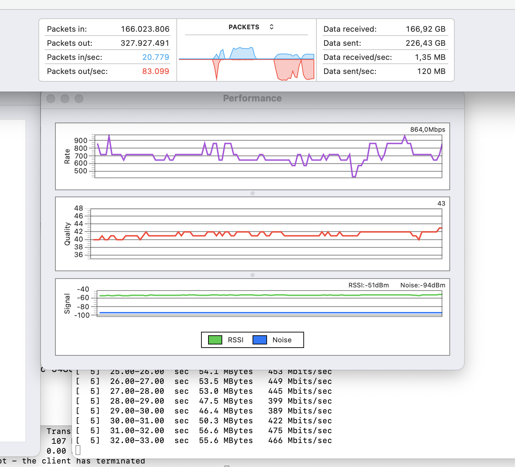Click the terminal cursor prompt
This screenshot has height=467, width=515.
78,450
